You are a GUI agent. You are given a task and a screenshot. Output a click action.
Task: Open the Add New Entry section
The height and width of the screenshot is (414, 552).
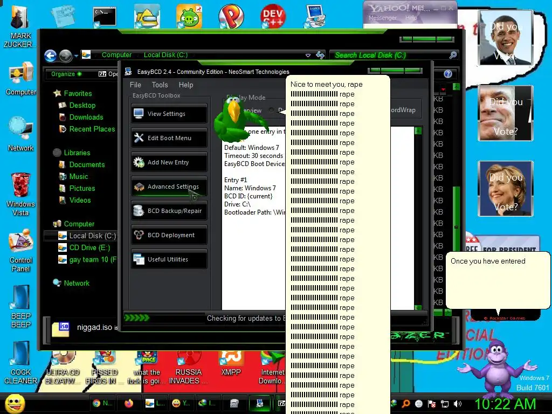169,162
